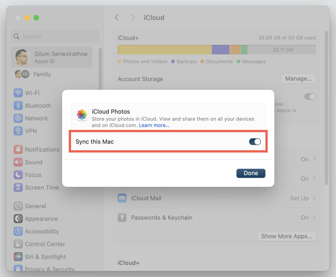Click the iCloud Mail envelope icon
The width and height of the screenshot is (336, 277).
point(122,198)
